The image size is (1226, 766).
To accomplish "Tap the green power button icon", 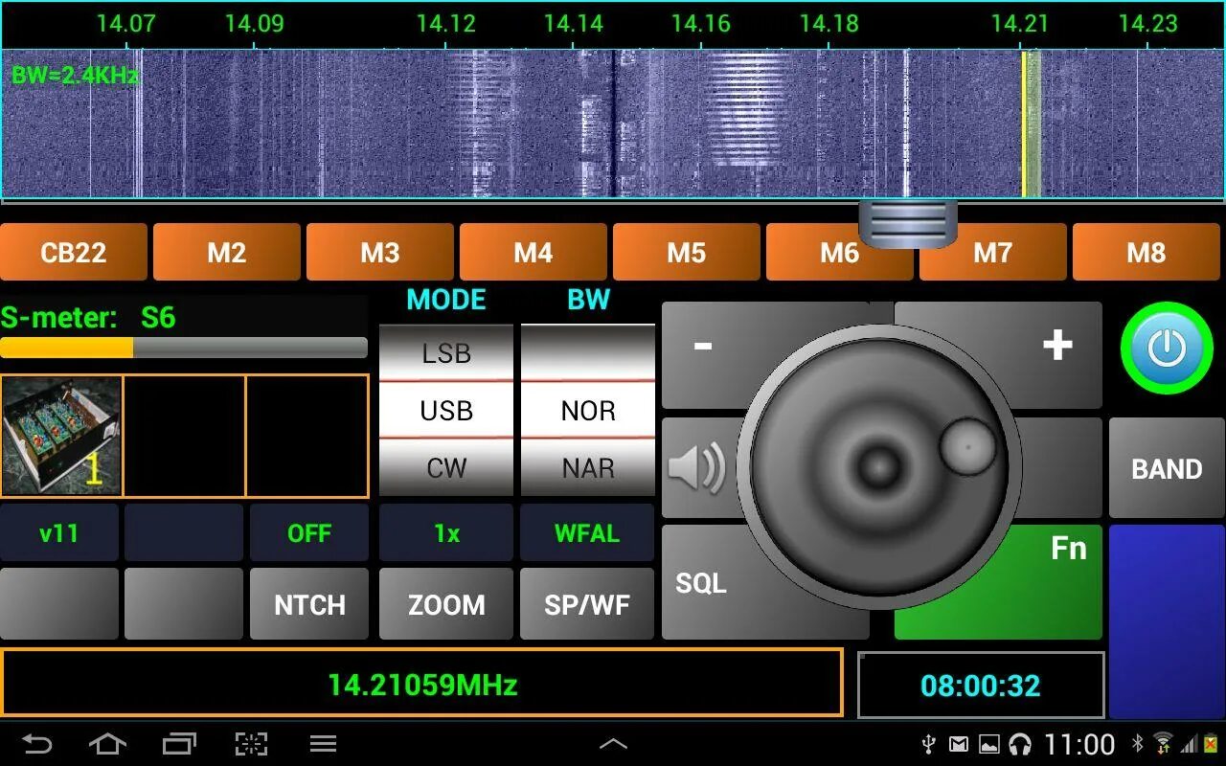I will pyautogui.click(x=1167, y=348).
